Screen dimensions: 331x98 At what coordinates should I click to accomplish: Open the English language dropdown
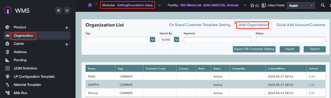(301, 5)
